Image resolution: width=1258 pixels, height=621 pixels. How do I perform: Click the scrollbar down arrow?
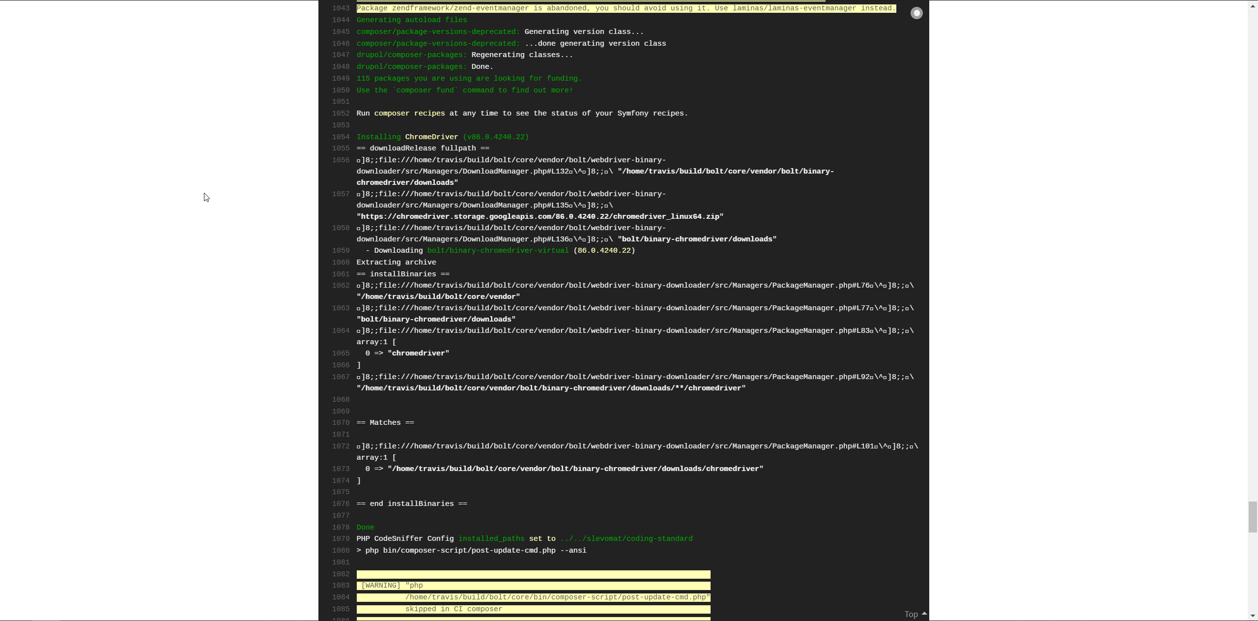tap(1253, 616)
